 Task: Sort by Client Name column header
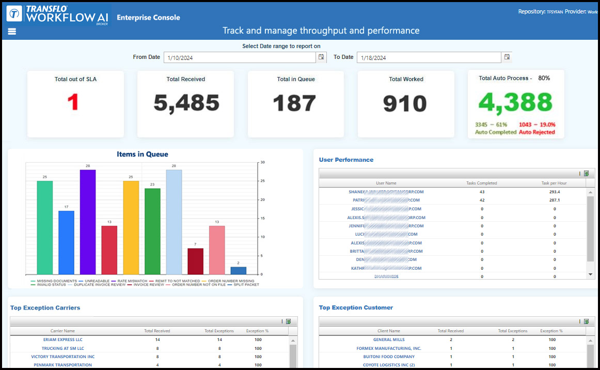389,331
